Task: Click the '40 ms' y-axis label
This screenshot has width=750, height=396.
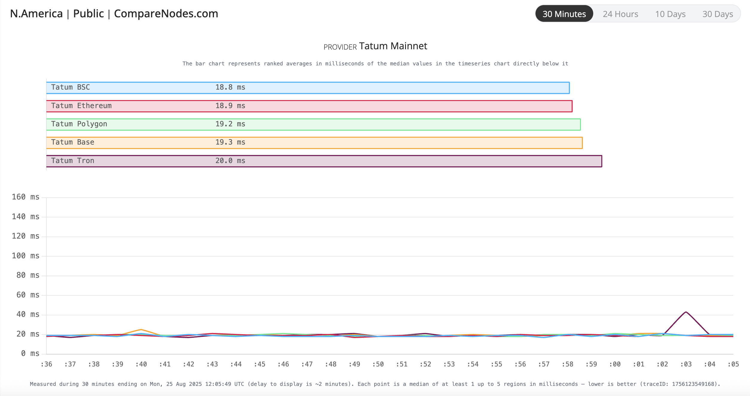Action: pyautogui.click(x=28, y=314)
